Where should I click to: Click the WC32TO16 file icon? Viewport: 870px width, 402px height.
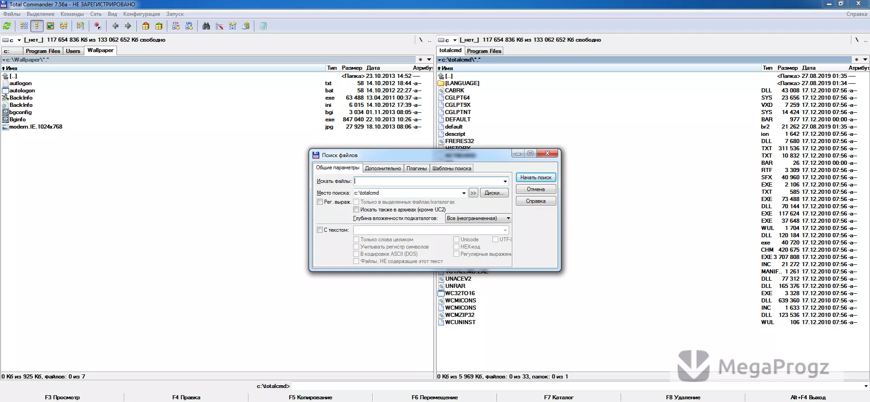[x=441, y=293]
